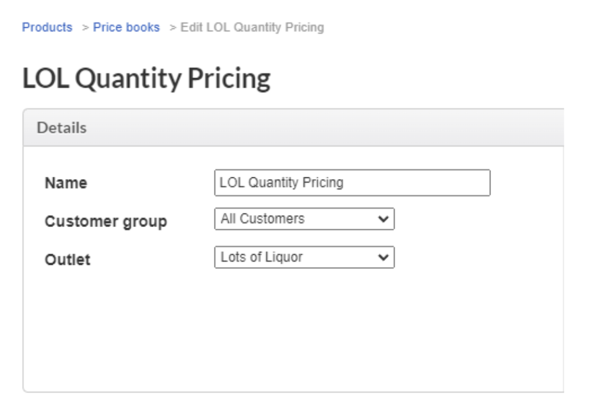Focus the Name text input
This screenshot has width=592, height=415.
(352, 183)
